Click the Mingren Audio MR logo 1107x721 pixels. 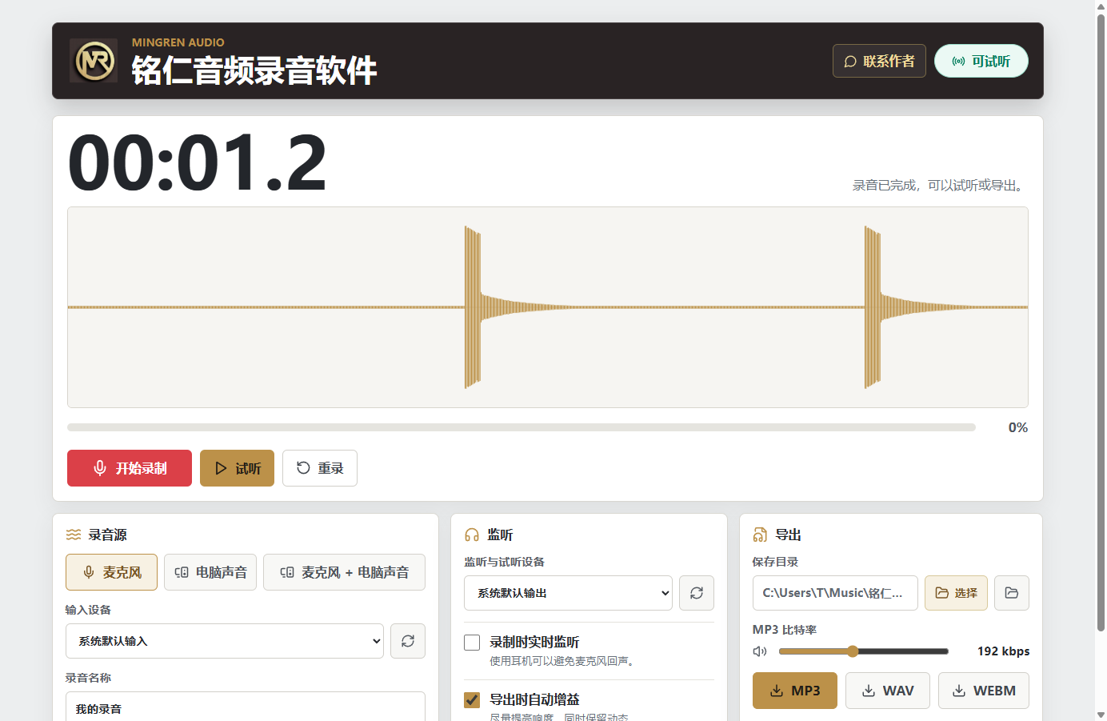[x=94, y=61]
